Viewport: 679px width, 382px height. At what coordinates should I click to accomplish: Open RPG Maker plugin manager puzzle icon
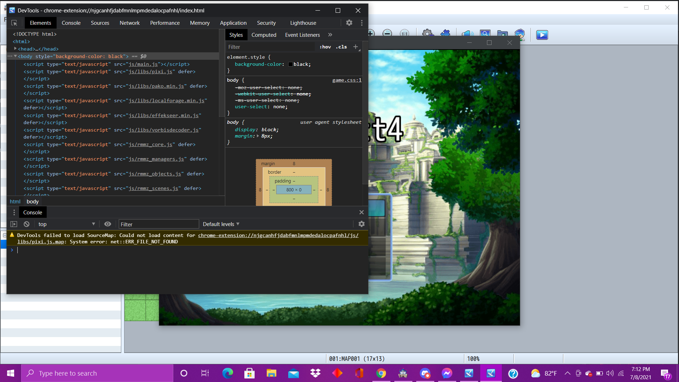coord(445,34)
